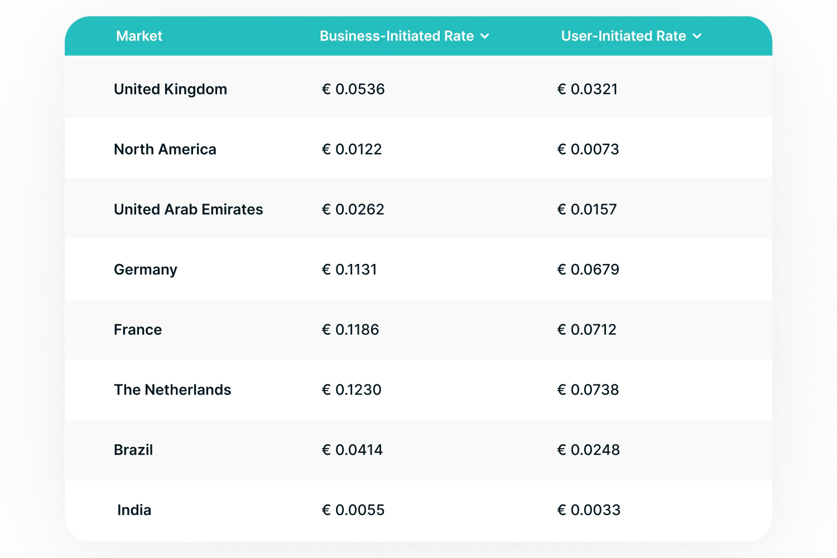Click the Brazil market entry
837x558 pixels.
coord(133,450)
